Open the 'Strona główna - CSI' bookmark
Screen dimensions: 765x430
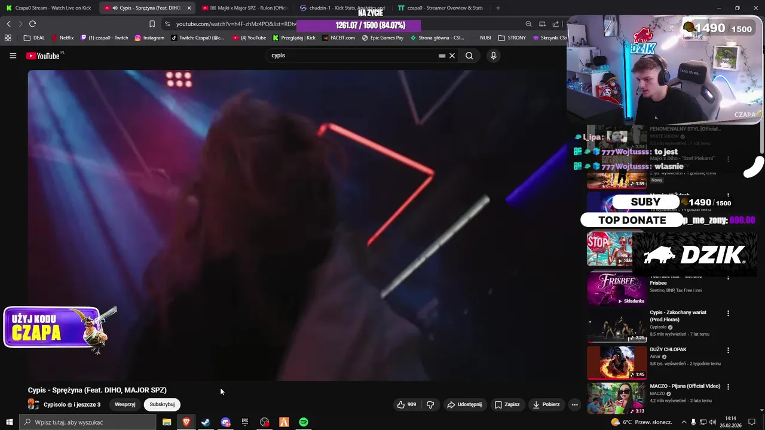(437, 38)
